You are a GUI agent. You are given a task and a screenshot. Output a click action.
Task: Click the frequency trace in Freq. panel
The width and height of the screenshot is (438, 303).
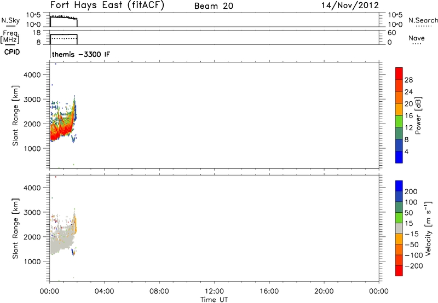(64, 34)
